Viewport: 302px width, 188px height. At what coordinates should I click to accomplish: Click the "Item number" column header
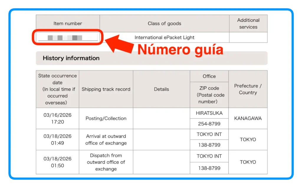[x=68, y=23]
